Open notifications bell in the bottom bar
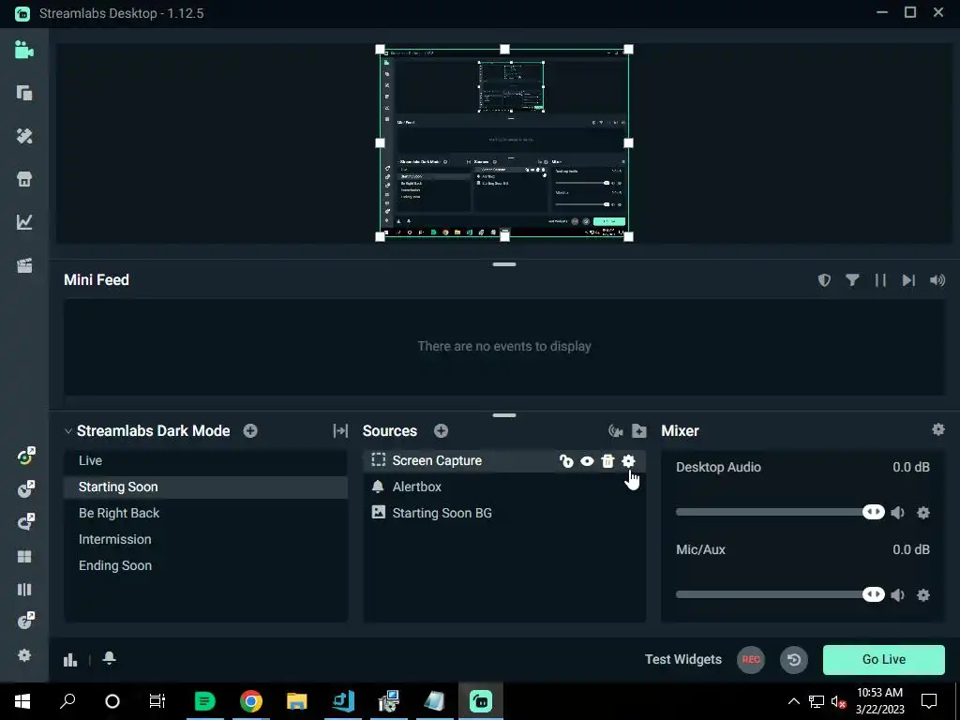960x720 pixels. [x=109, y=658]
